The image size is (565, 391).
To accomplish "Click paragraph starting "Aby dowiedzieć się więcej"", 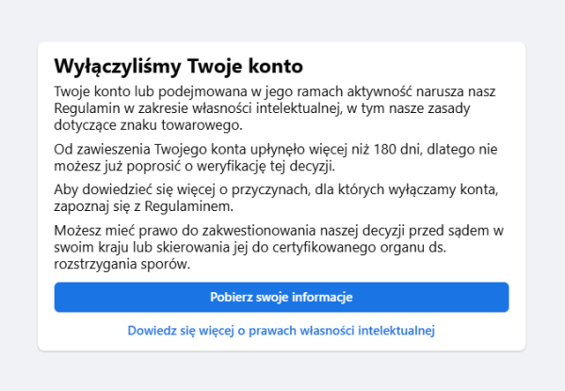I will tap(276, 198).
